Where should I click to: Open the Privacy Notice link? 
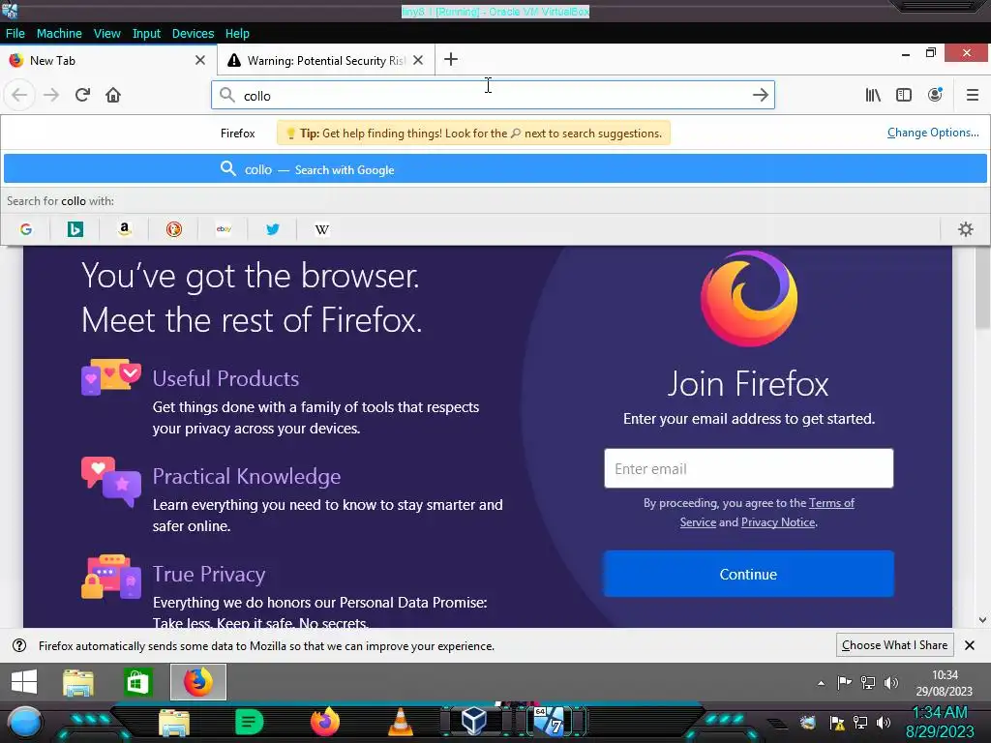click(x=778, y=522)
